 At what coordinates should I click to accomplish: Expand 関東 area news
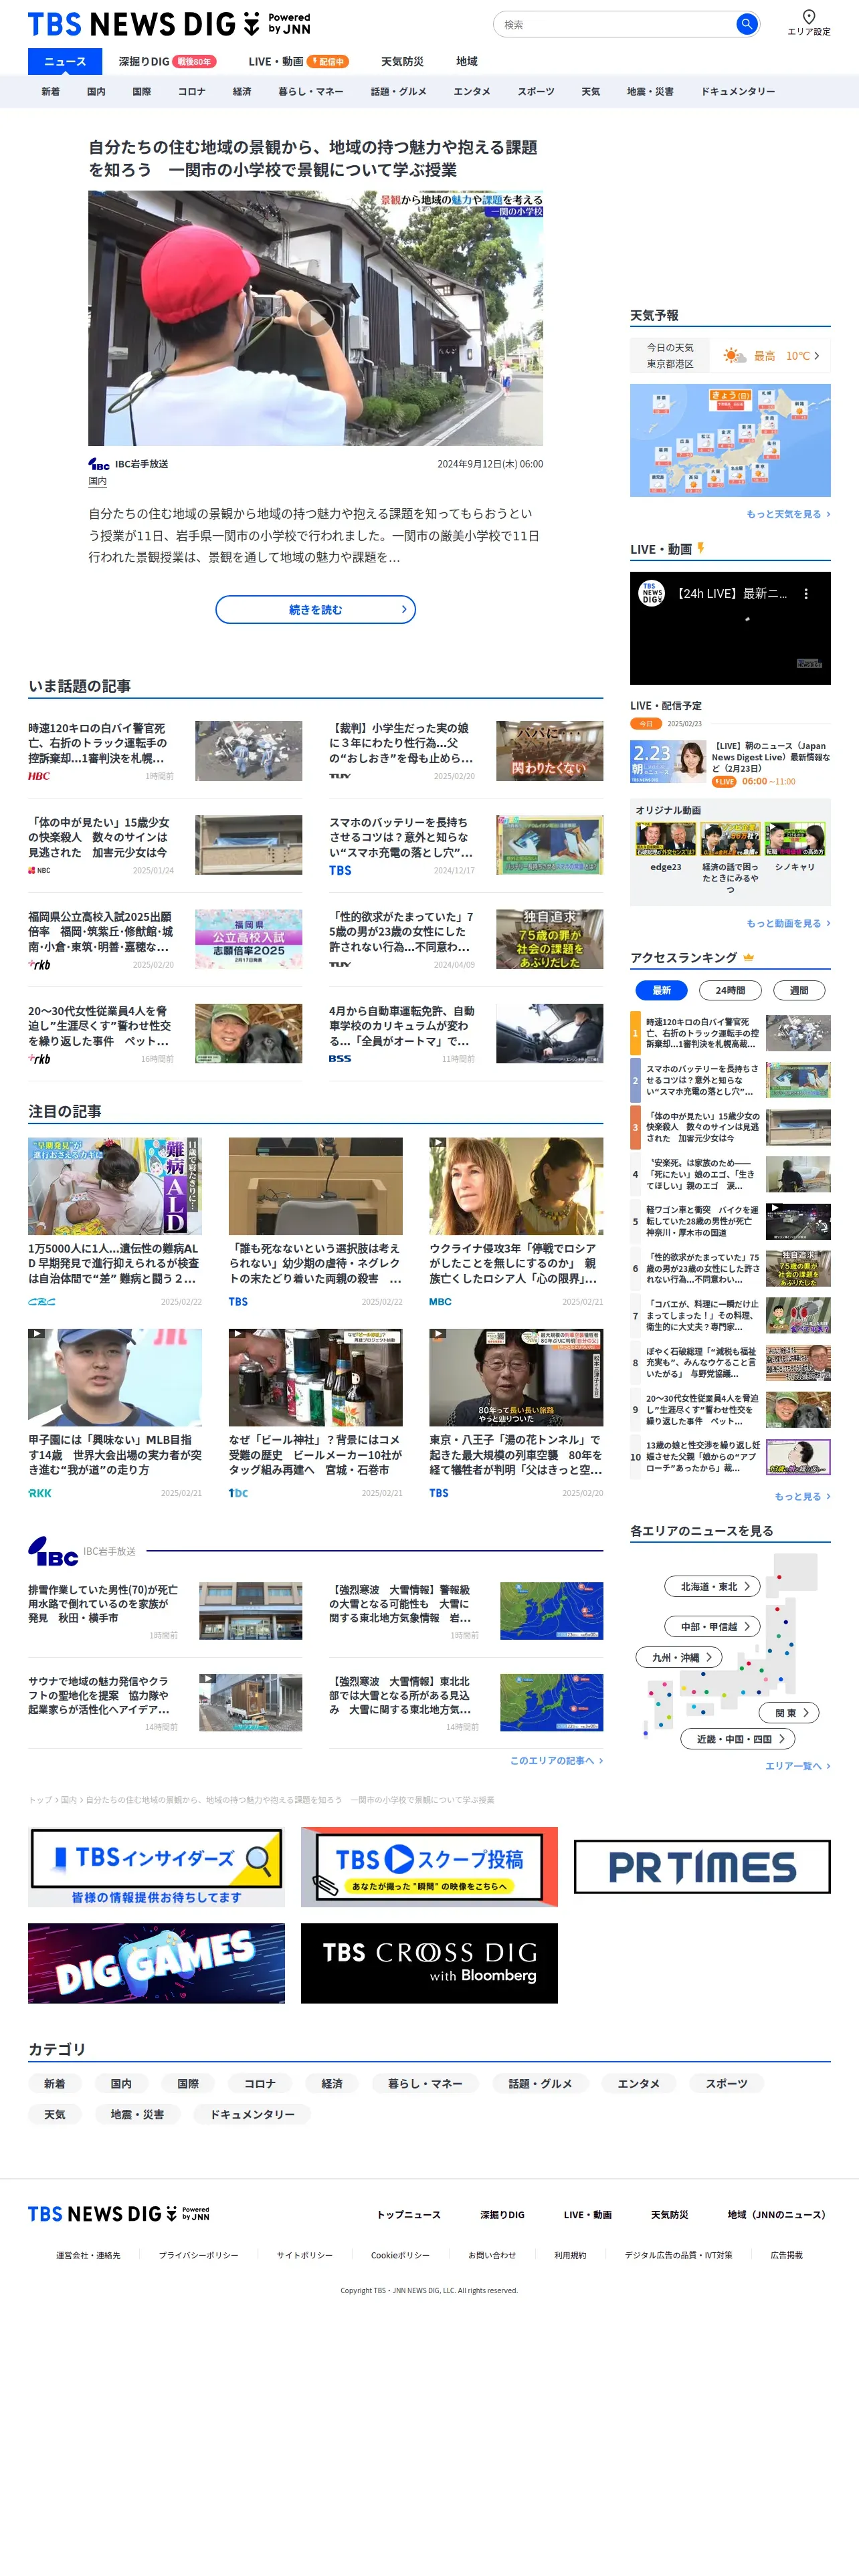(x=790, y=1712)
